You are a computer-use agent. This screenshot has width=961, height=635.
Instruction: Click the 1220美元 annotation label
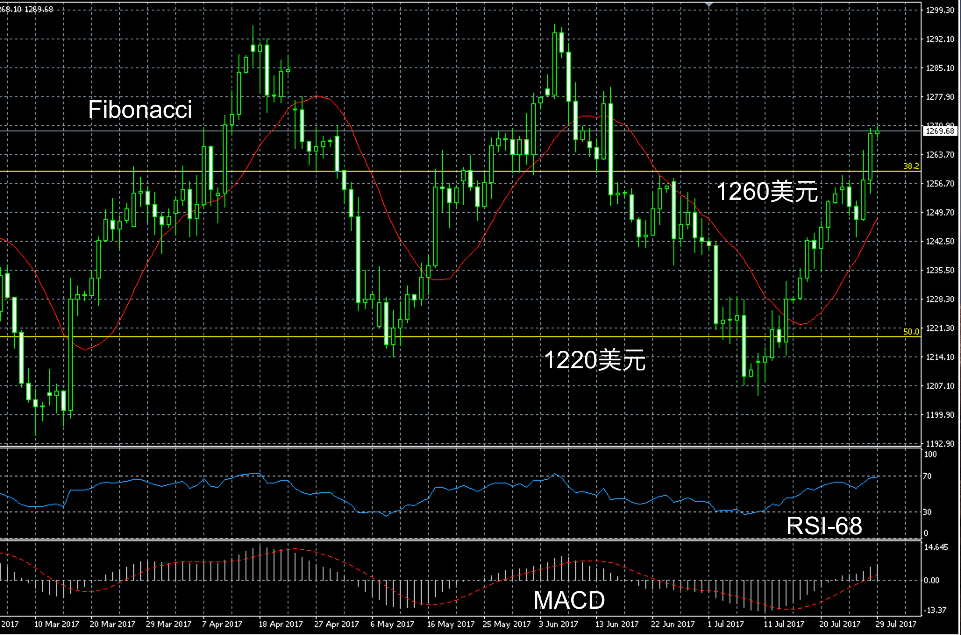[x=594, y=360]
